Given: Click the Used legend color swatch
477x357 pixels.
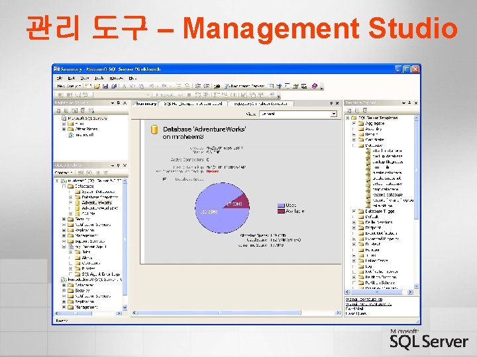Looking at the screenshot, I should (281, 205).
